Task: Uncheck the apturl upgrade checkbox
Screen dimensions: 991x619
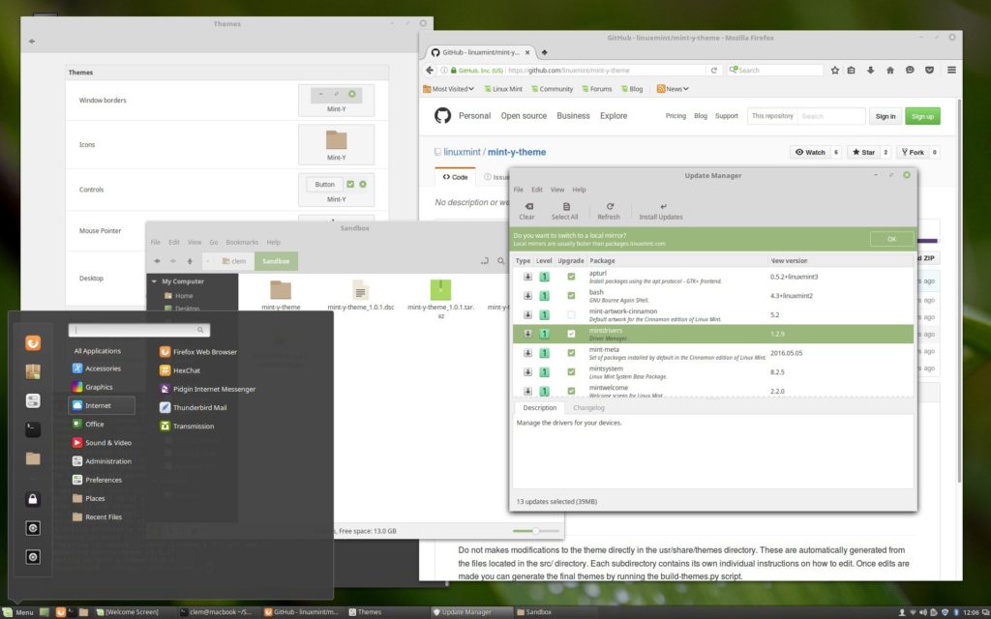Action: pos(570,277)
